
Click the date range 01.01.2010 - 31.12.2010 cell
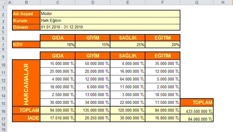(110, 27)
